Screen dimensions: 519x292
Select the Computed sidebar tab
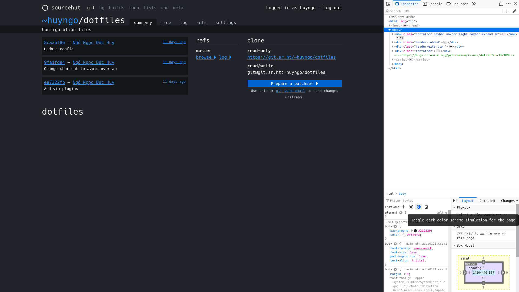[487, 201]
